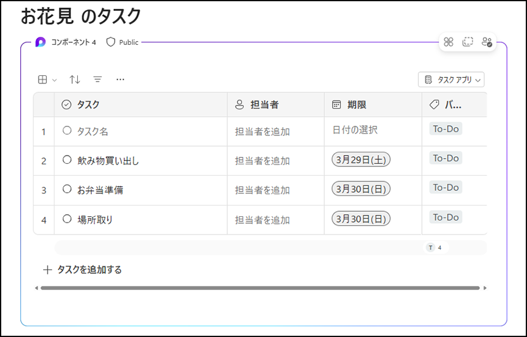The width and height of the screenshot is (527, 337).
Task: Open the 3月29日(土) date picker
Action: 361,159
